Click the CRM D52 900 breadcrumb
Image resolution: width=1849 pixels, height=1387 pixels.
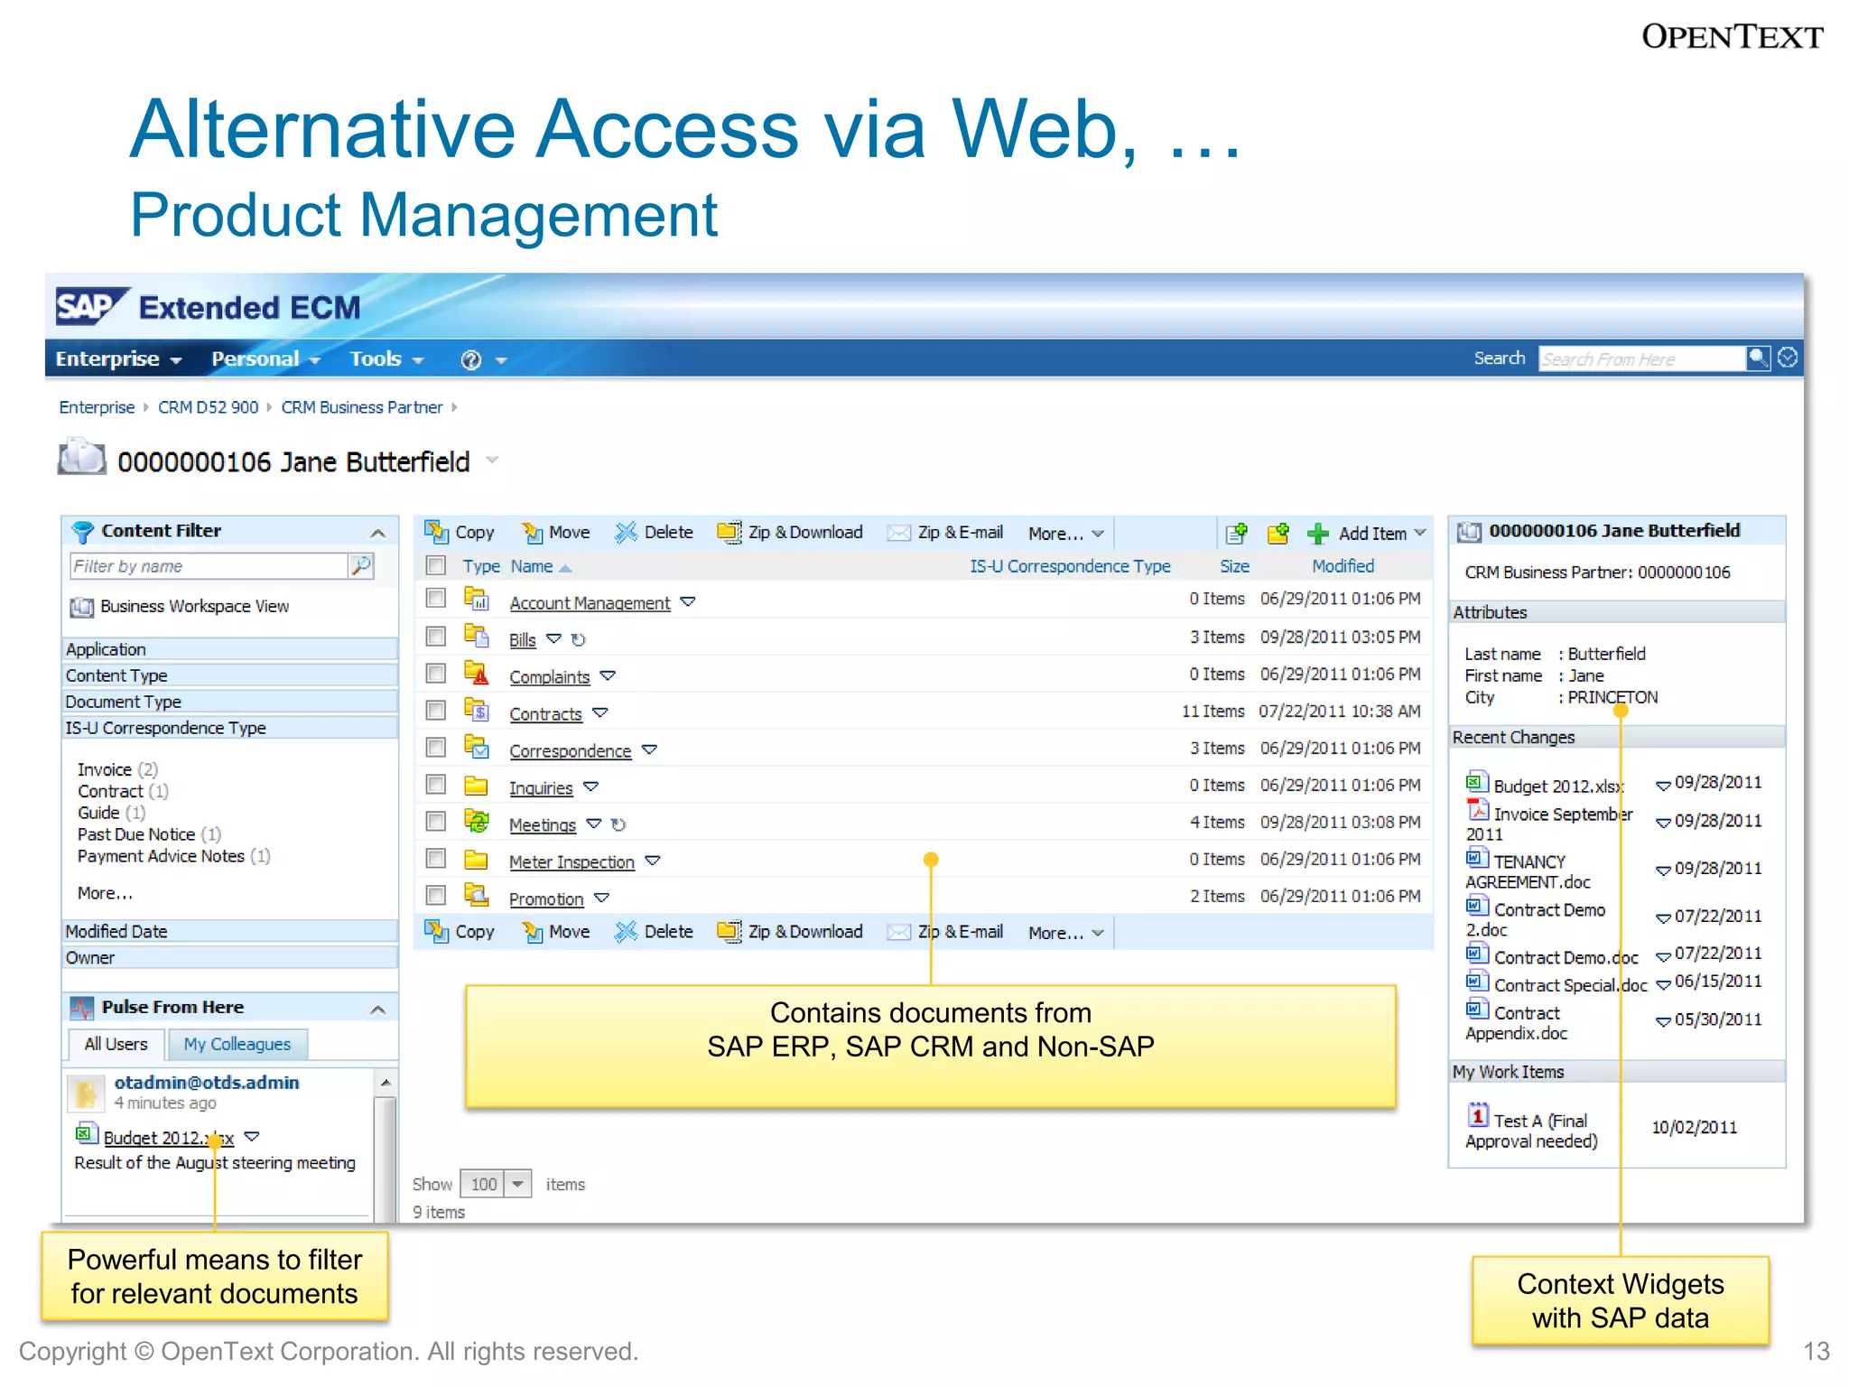click(208, 407)
